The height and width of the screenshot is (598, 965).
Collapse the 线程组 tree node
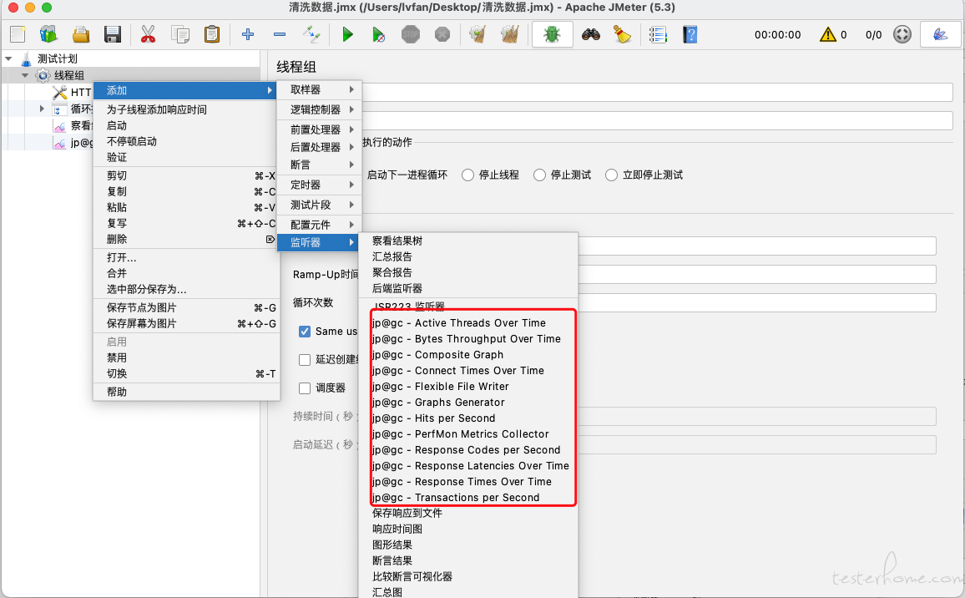pos(25,75)
